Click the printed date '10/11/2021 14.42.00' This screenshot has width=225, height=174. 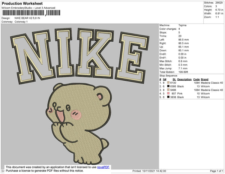point(154,171)
